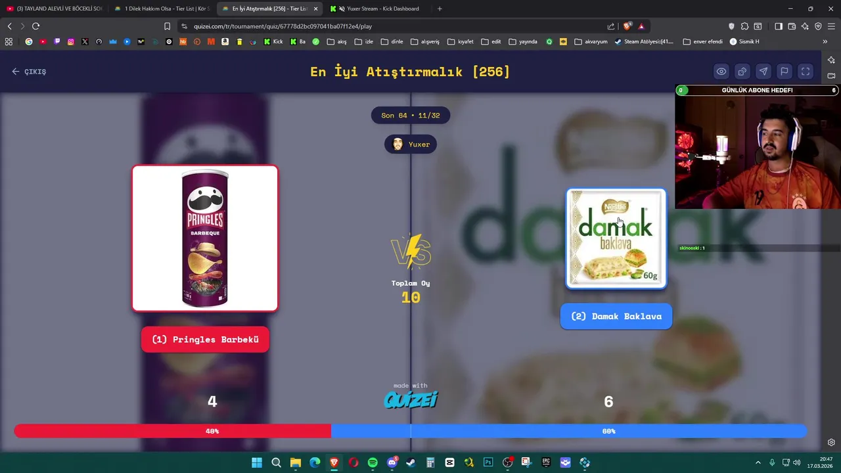The width and height of the screenshot is (841, 473).
Task: Close the En İyi Atıştırmalık tab
Action: [316, 9]
